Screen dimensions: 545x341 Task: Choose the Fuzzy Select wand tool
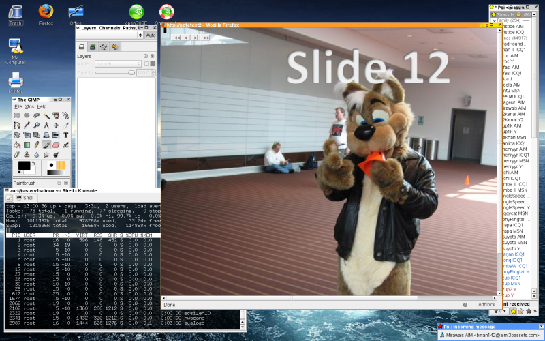[x=46, y=116]
